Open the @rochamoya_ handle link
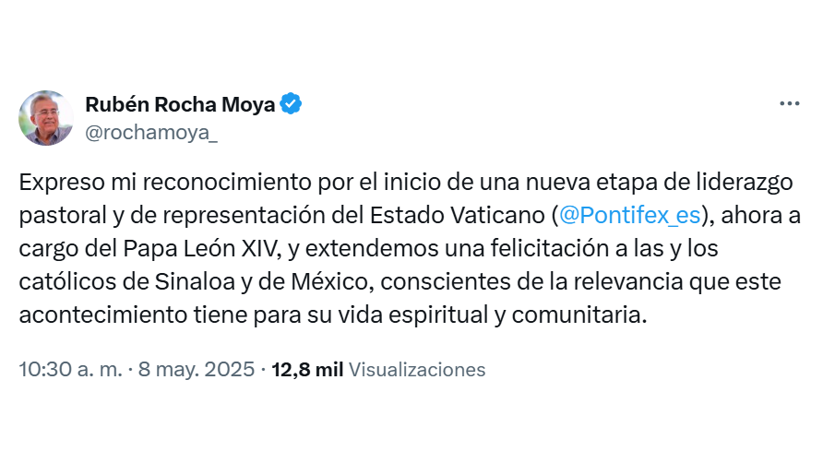823x463 pixels. click(x=151, y=132)
